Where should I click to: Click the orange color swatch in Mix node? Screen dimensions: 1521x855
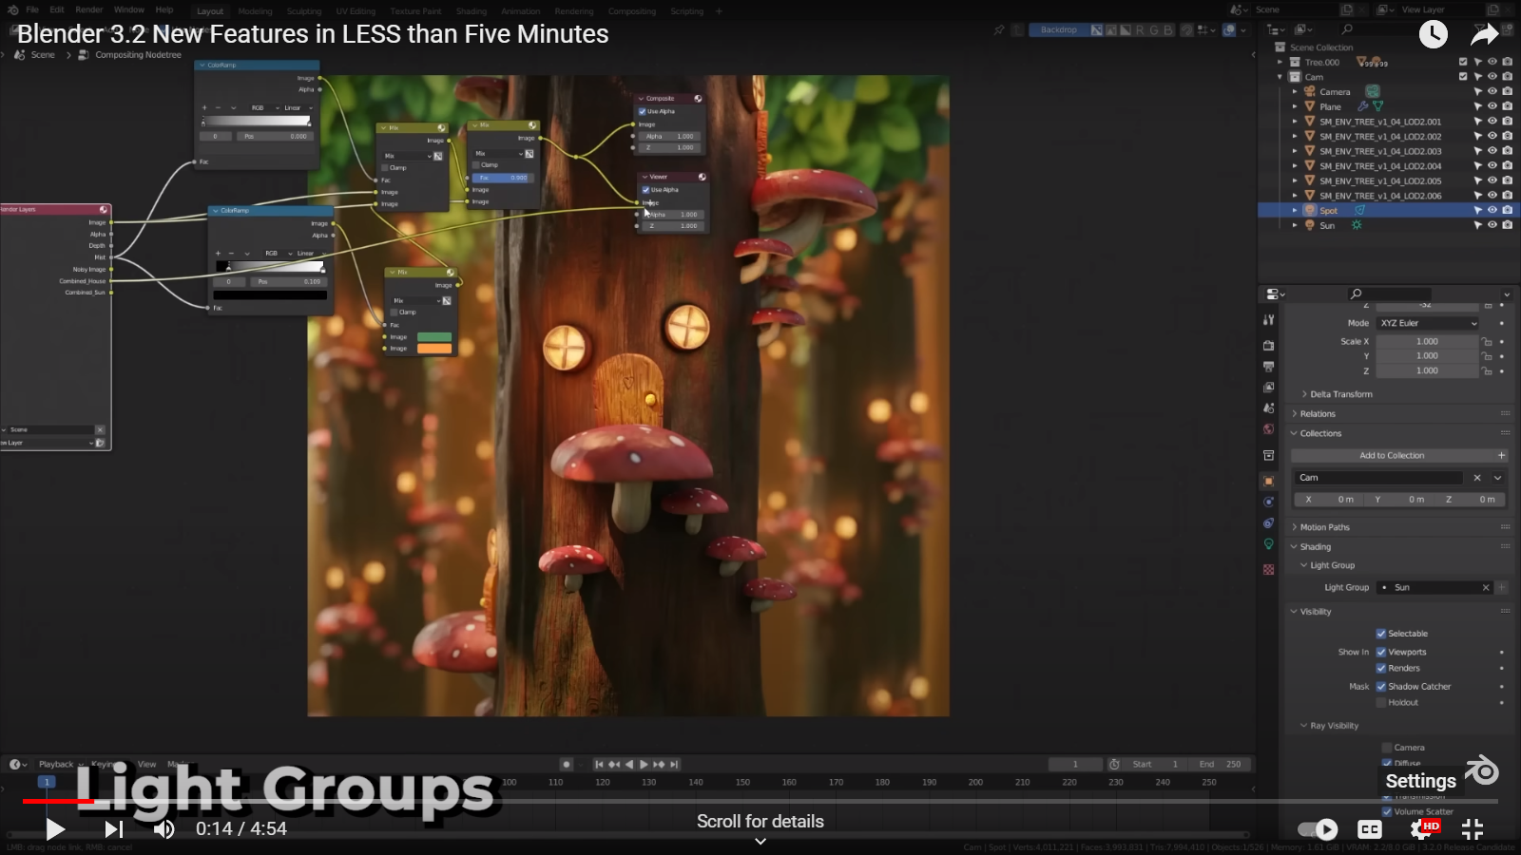point(434,349)
